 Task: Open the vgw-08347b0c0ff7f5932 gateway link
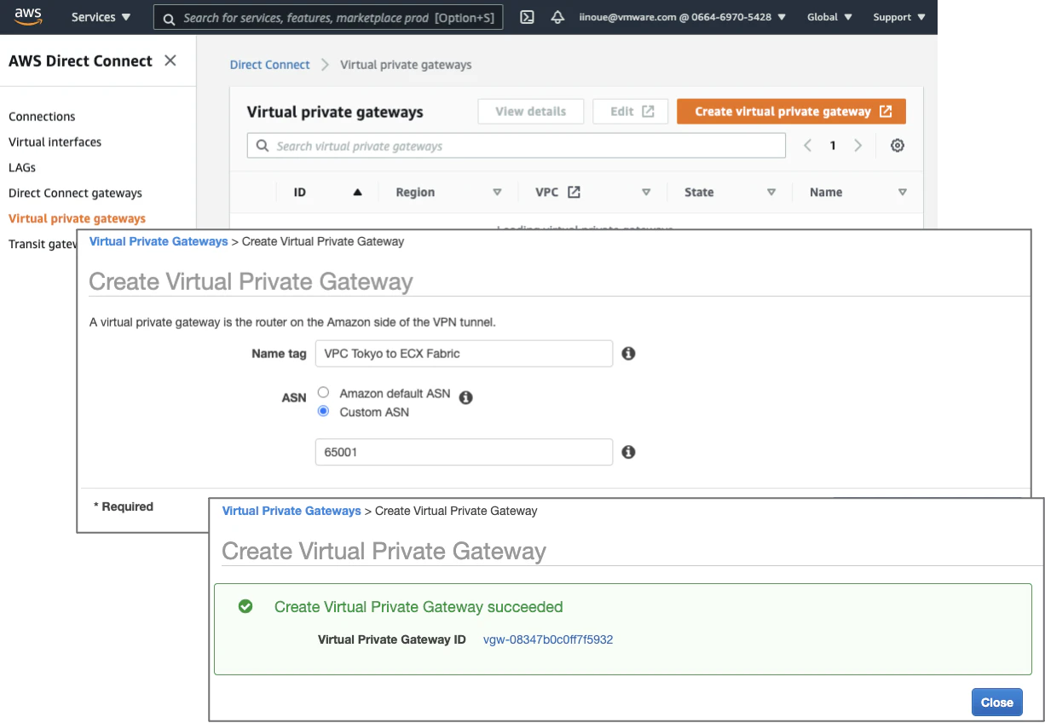click(548, 639)
